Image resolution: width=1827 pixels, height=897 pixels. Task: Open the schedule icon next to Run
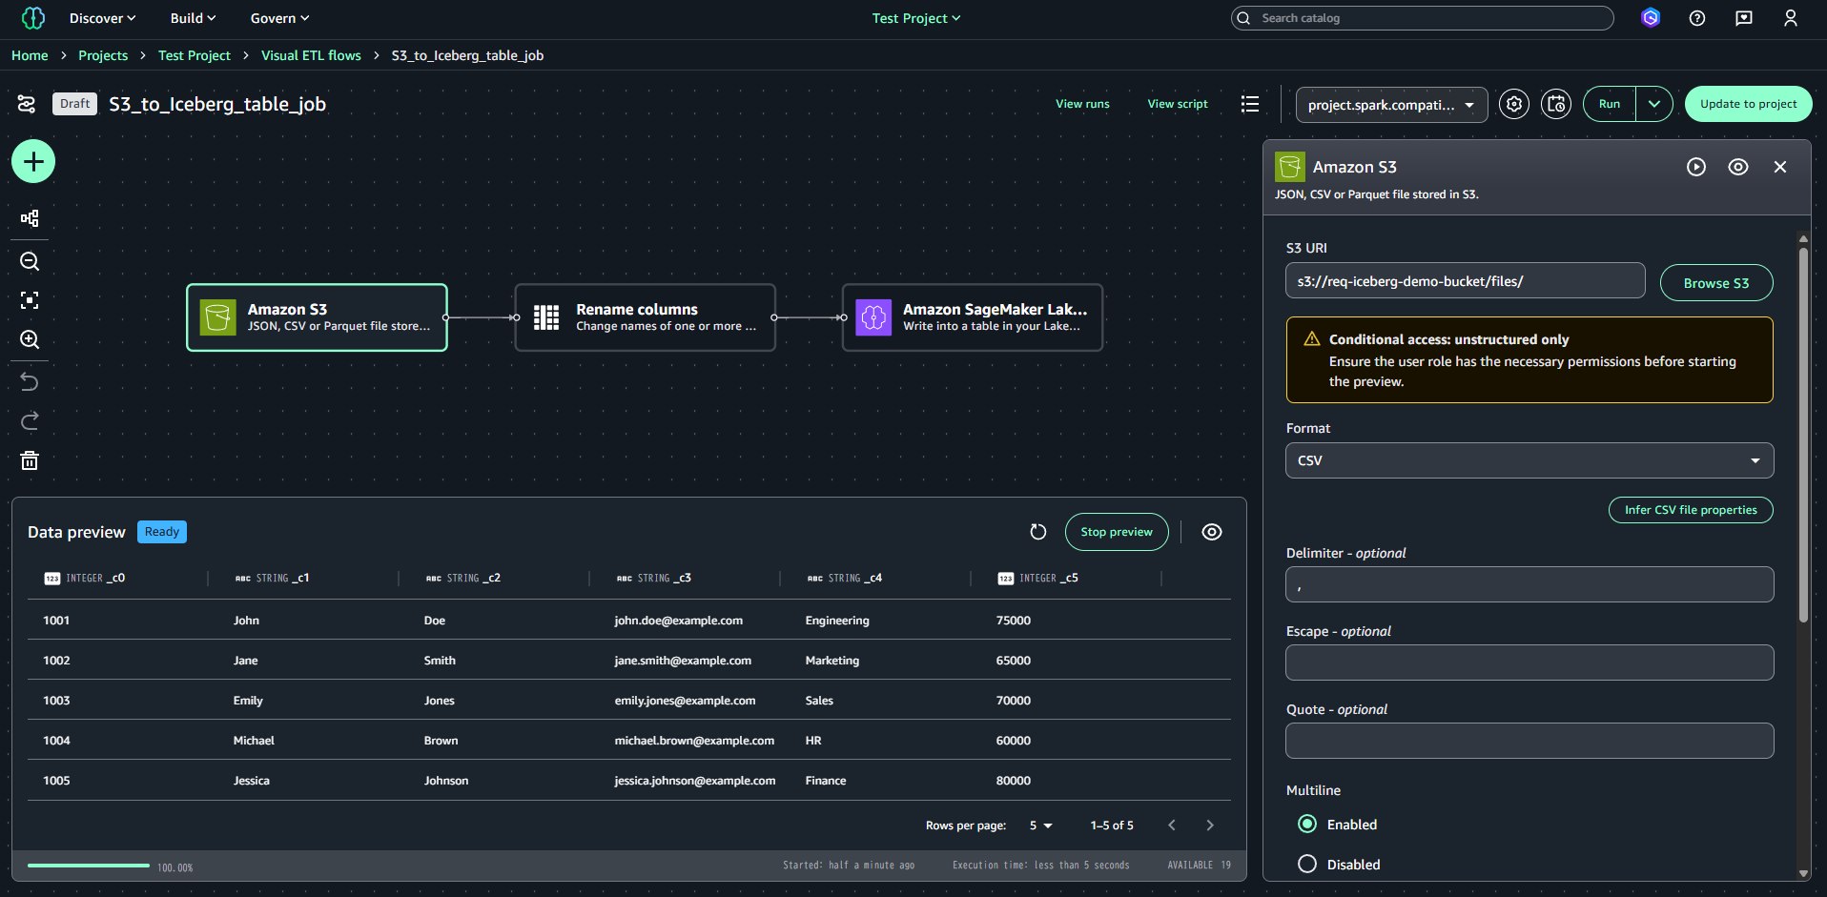(1555, 104)
